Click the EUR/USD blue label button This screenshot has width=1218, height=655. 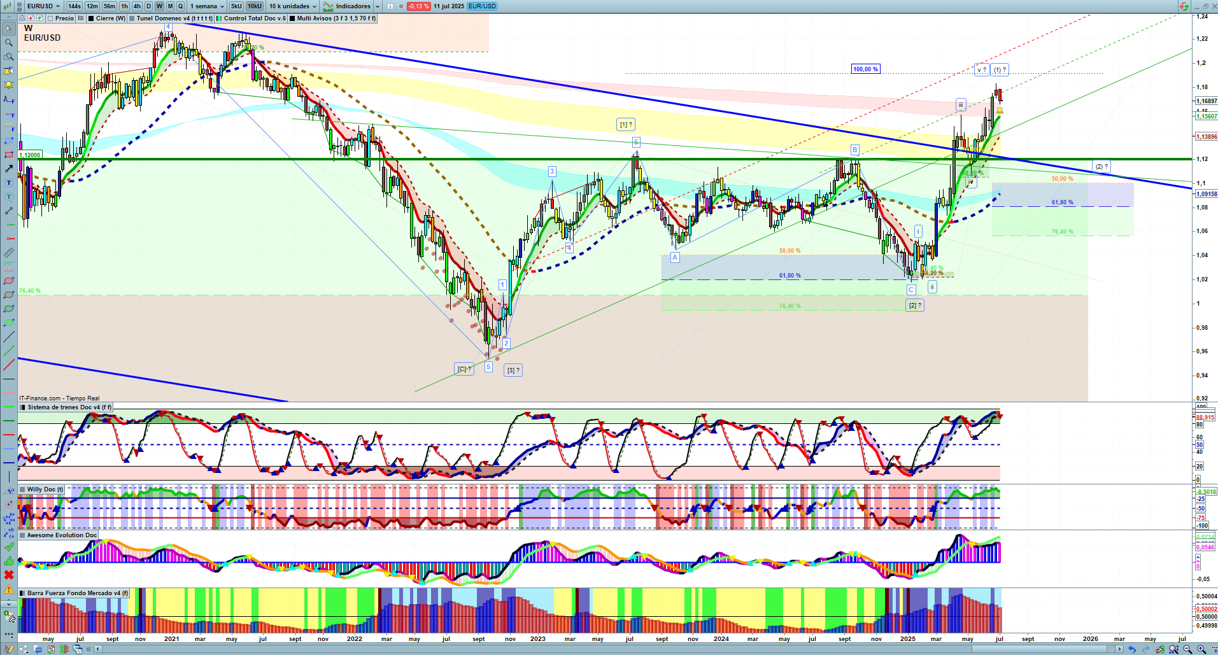pos(482,6)
